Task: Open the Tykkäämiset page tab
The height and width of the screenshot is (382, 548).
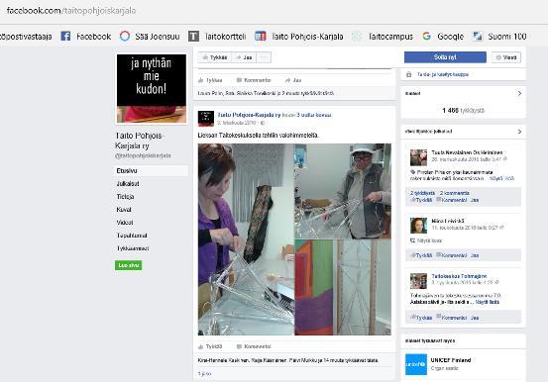Action: click(x=133, y=248)
